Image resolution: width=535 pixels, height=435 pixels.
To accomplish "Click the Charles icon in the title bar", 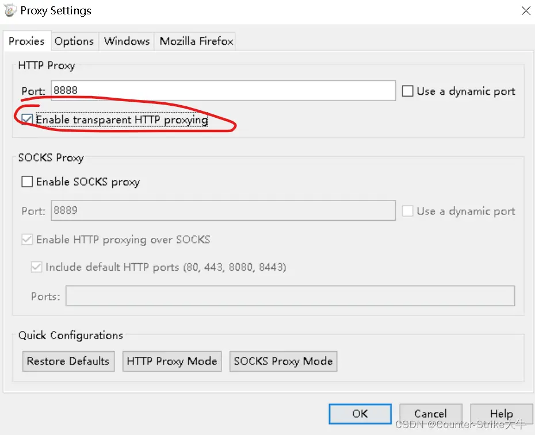I will (10, 10).
